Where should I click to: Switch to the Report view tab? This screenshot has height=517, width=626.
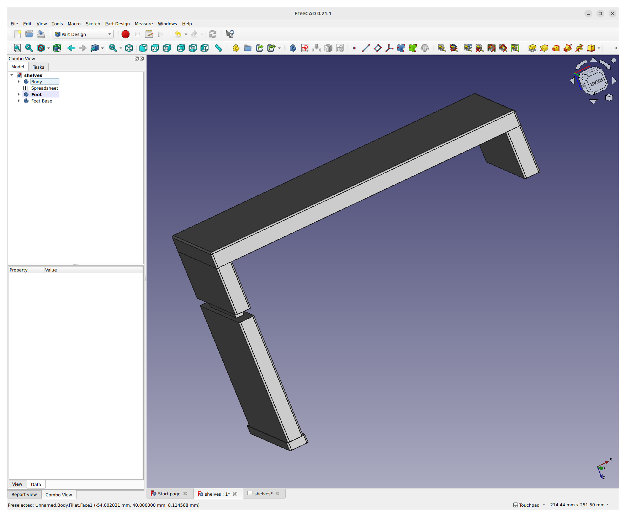point(24,494)
